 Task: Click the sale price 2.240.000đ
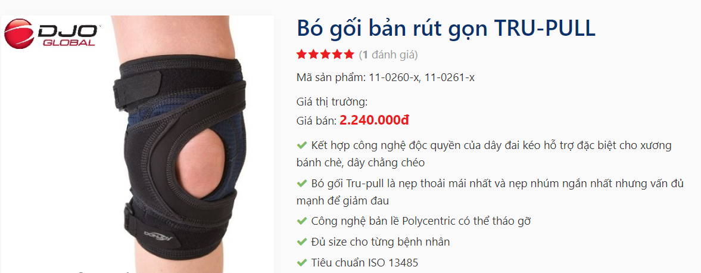(375, 120)
